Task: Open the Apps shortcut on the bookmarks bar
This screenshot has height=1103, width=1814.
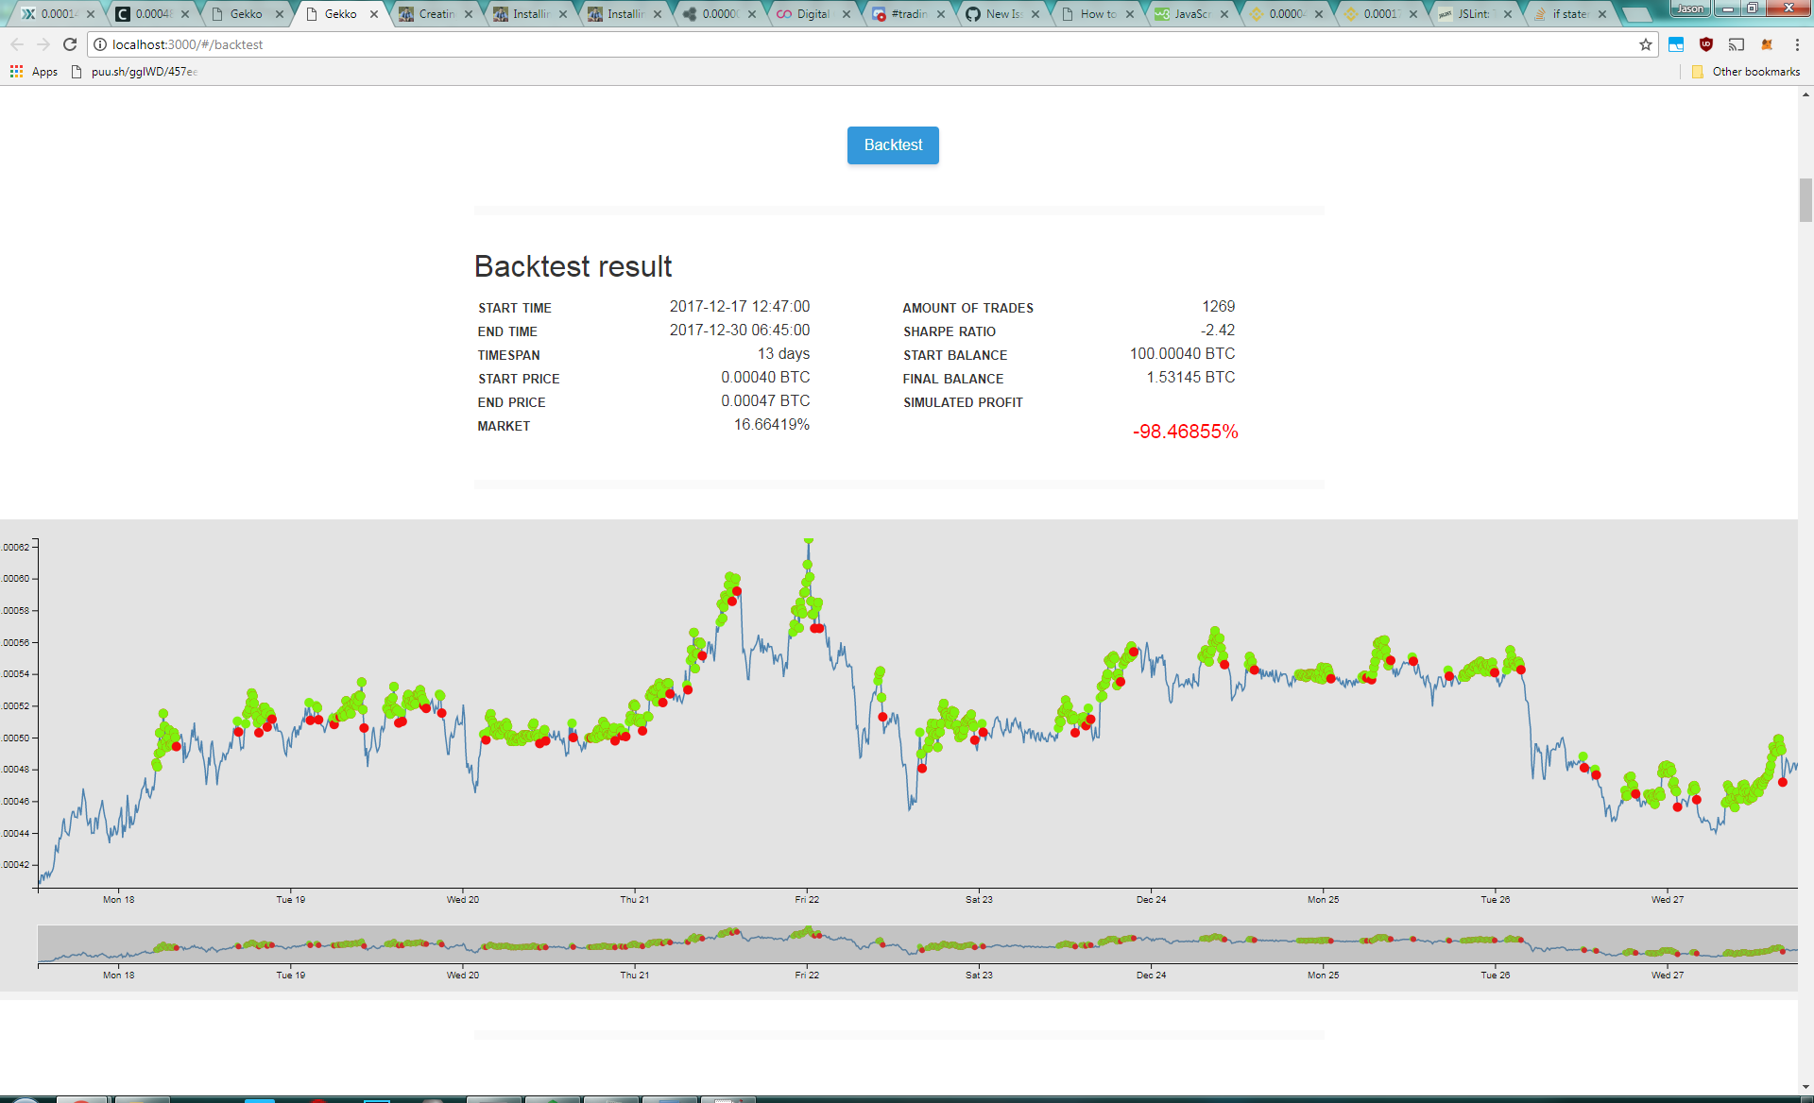Action: pos(36,71)
